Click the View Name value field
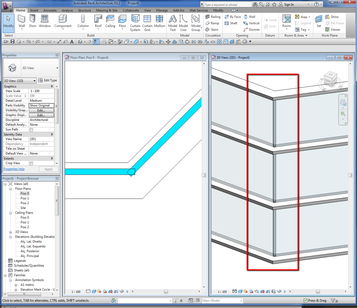 pyautogui.click(x=41, y=139)
